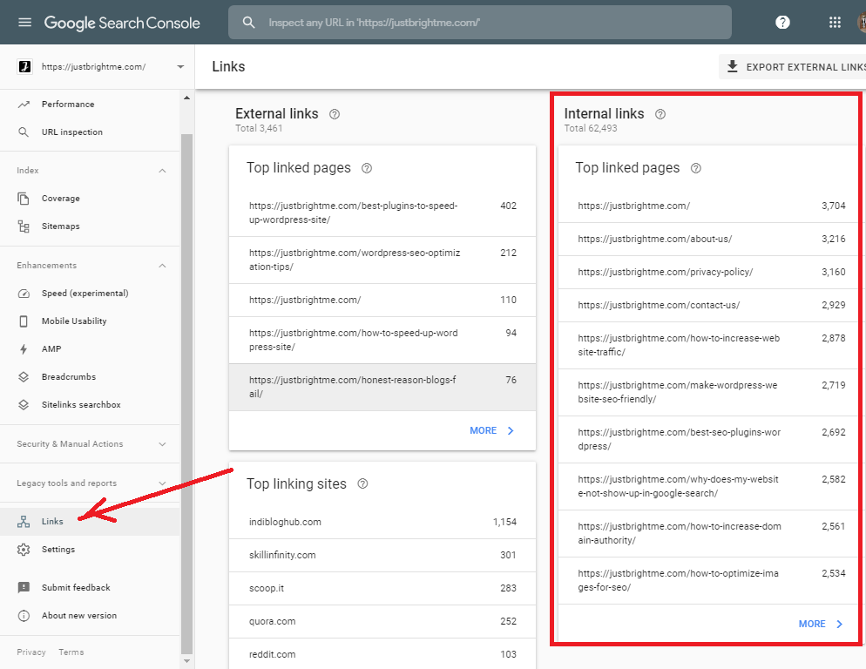Select honest-reason-blogs-fail row
The image size is (866, 669).
pyautogui.click(x=382, y=387)
